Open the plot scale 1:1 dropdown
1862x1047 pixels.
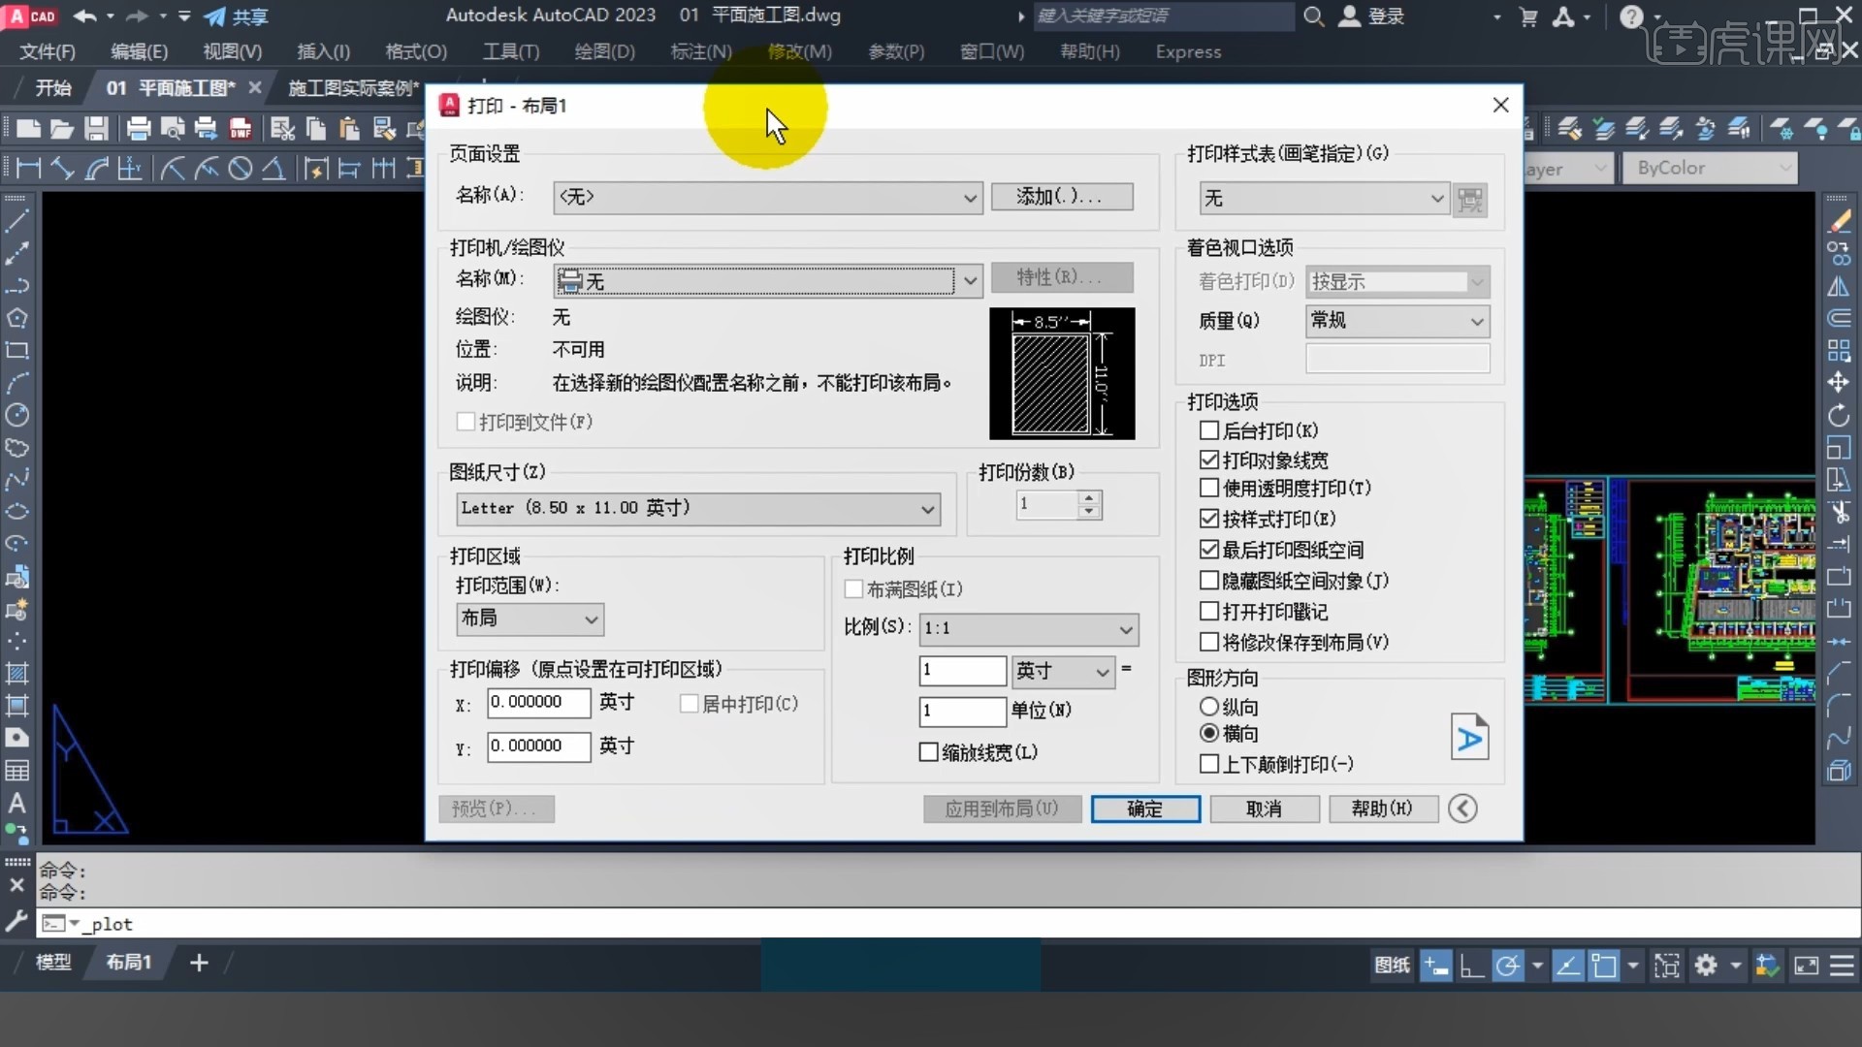pos(1029,628)
